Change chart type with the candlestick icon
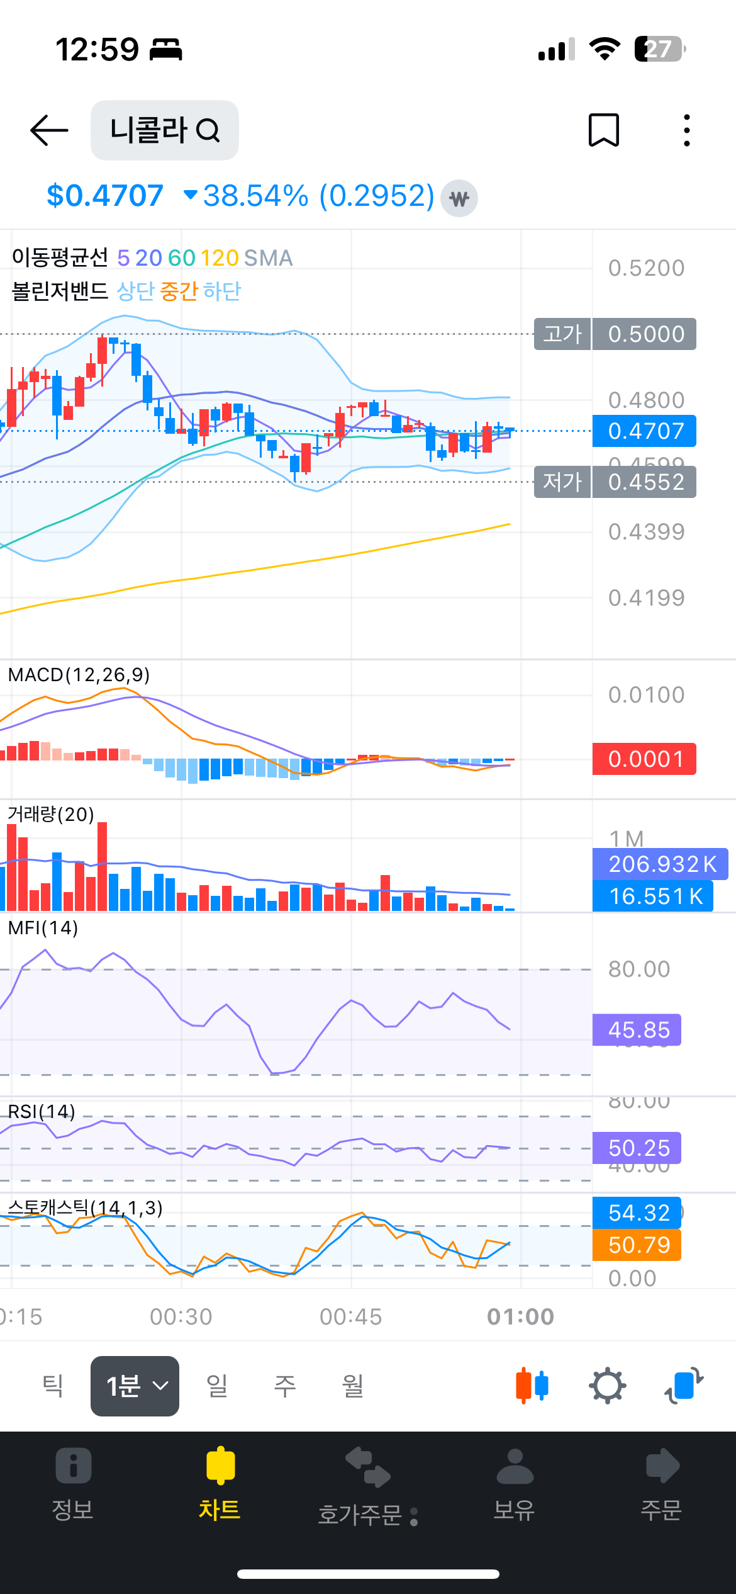Viewport: 736px width, 1594px height. pos(532,1386)
